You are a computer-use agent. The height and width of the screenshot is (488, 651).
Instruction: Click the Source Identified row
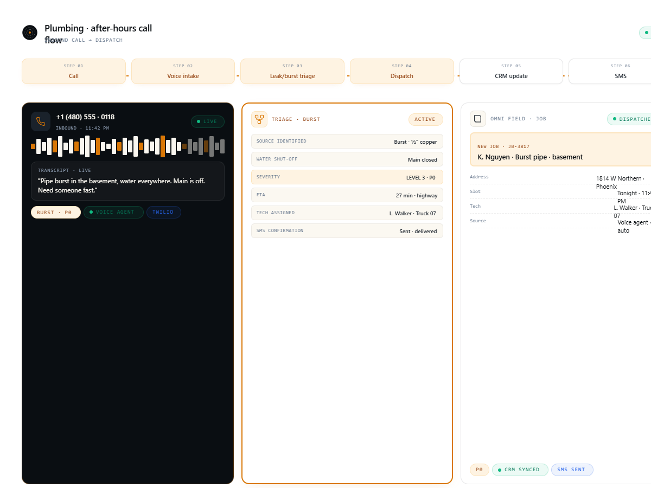(x=347, y=142)
